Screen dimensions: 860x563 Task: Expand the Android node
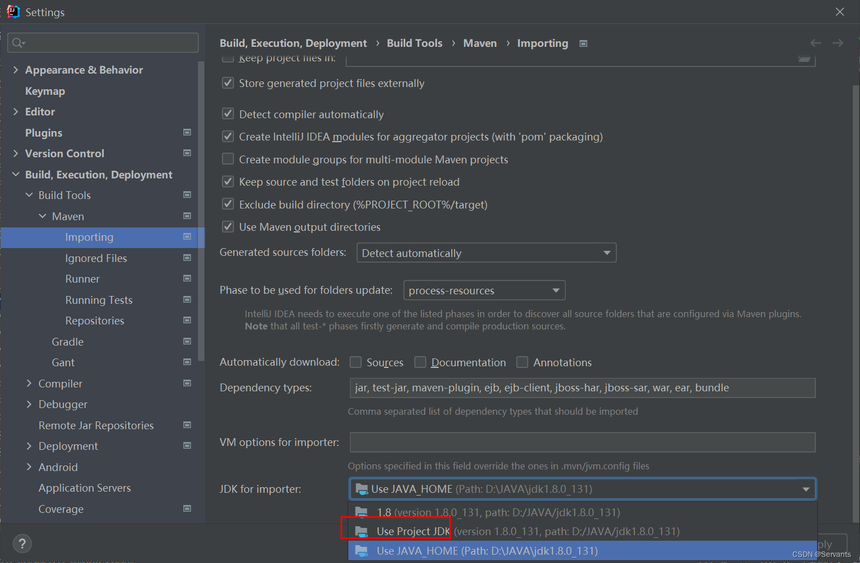coord(29,467)
